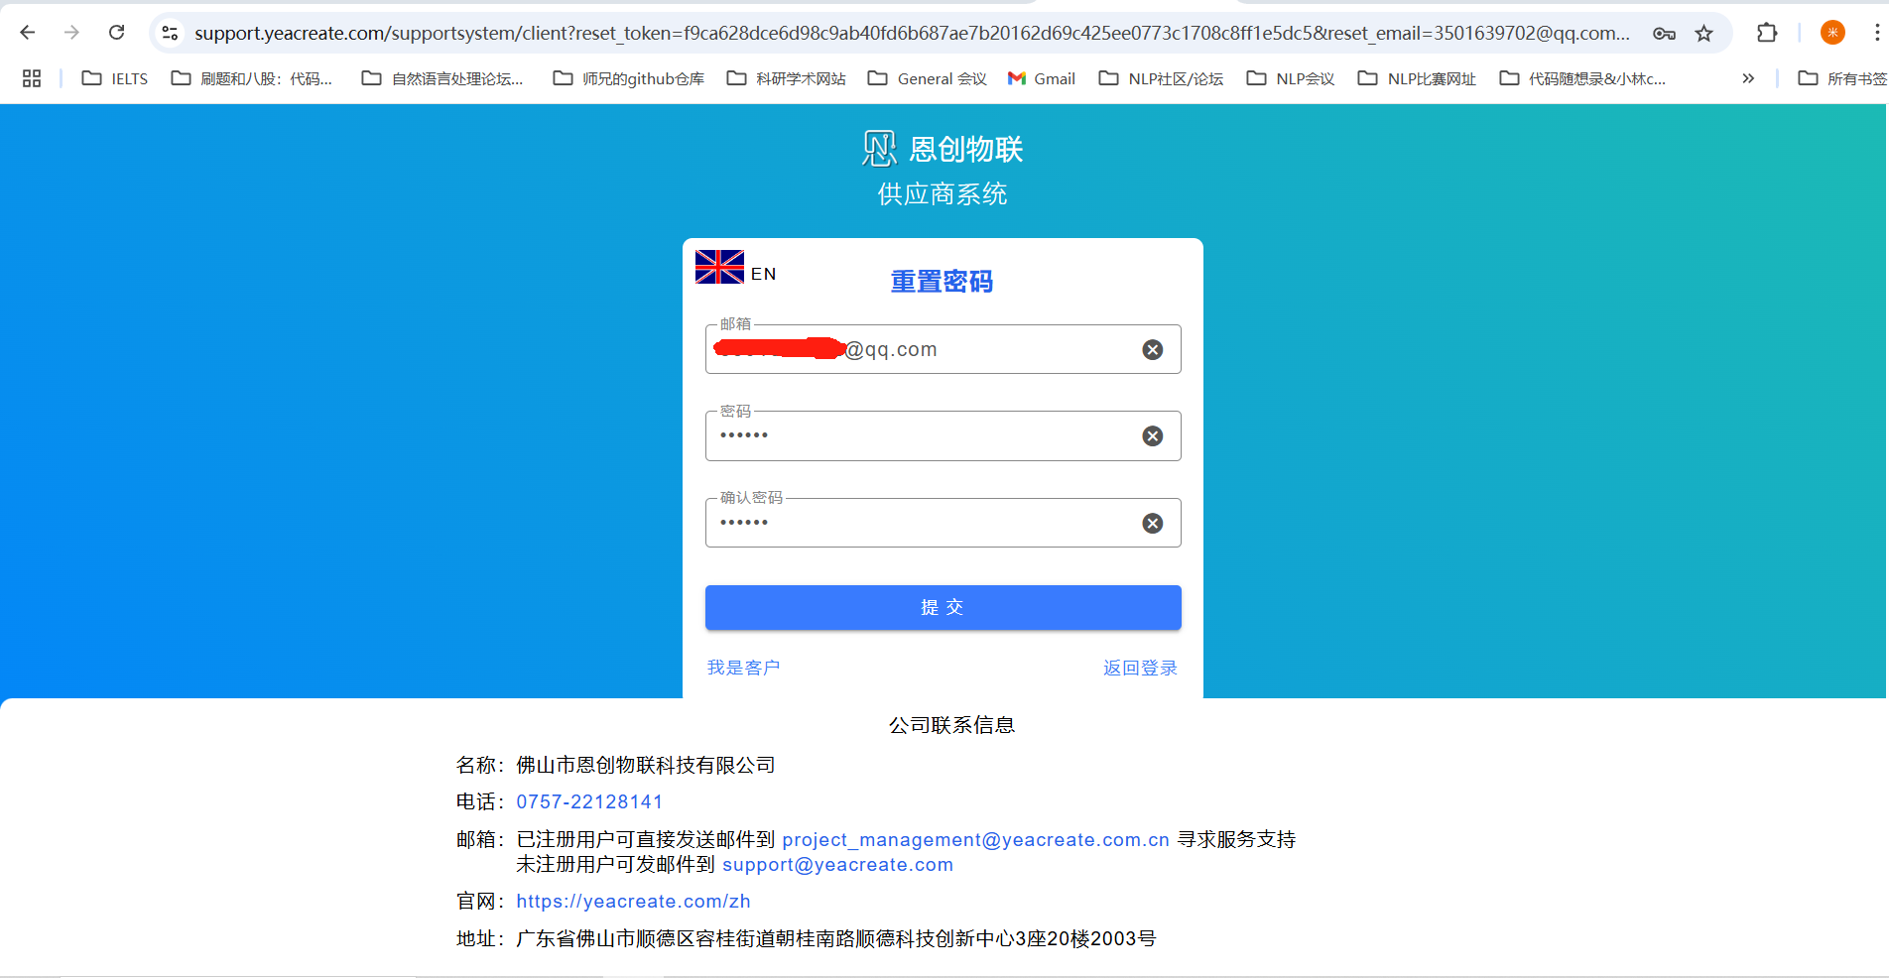Expand hidden bookmarks with the double chevron
The image size is (1889, 978).
pos(1748,78)
